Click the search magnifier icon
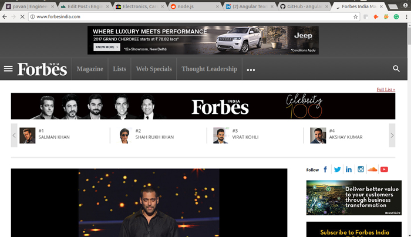The height and width of the screenshot is (237, 411). (x=396, y=69)
